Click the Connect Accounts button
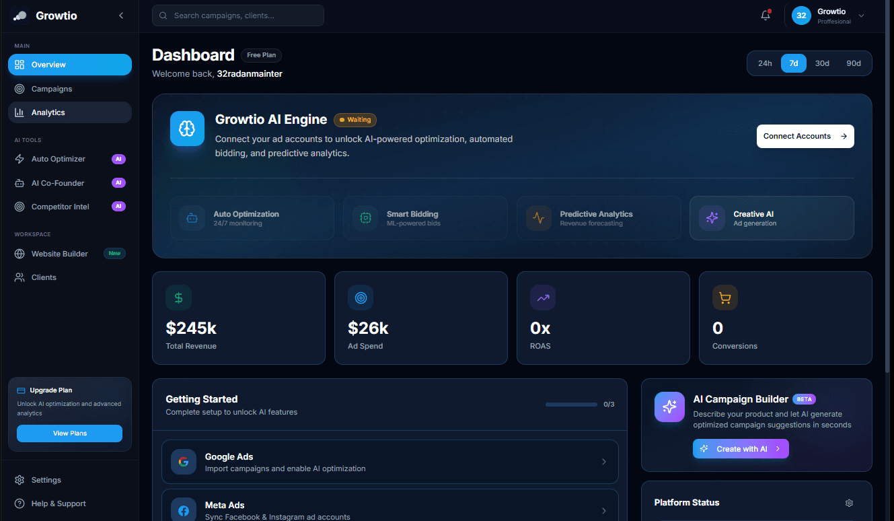 pyautogui.click(x=805, y=136)
